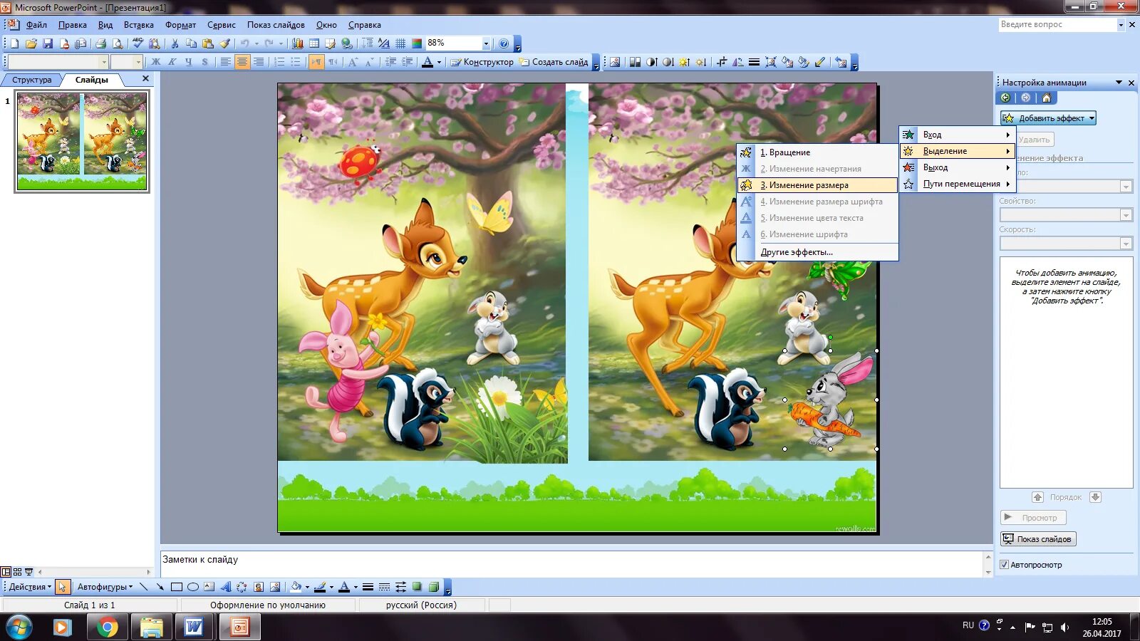Screen dimensions: 1140x641
Task: Select the Oval drawing tool
Action: 192,587
